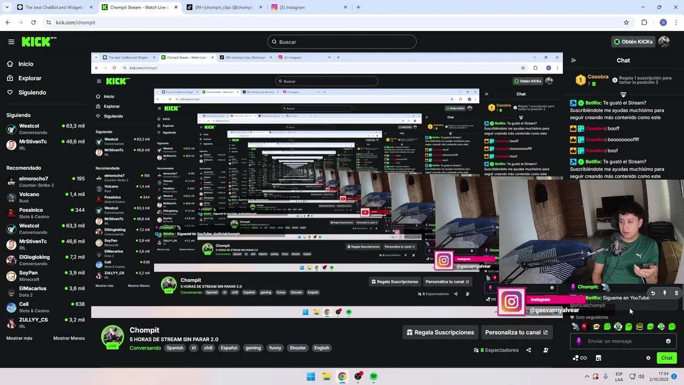684x385 pixels.
Task: Focus the Buscar search field
Action: coord(342,42)
